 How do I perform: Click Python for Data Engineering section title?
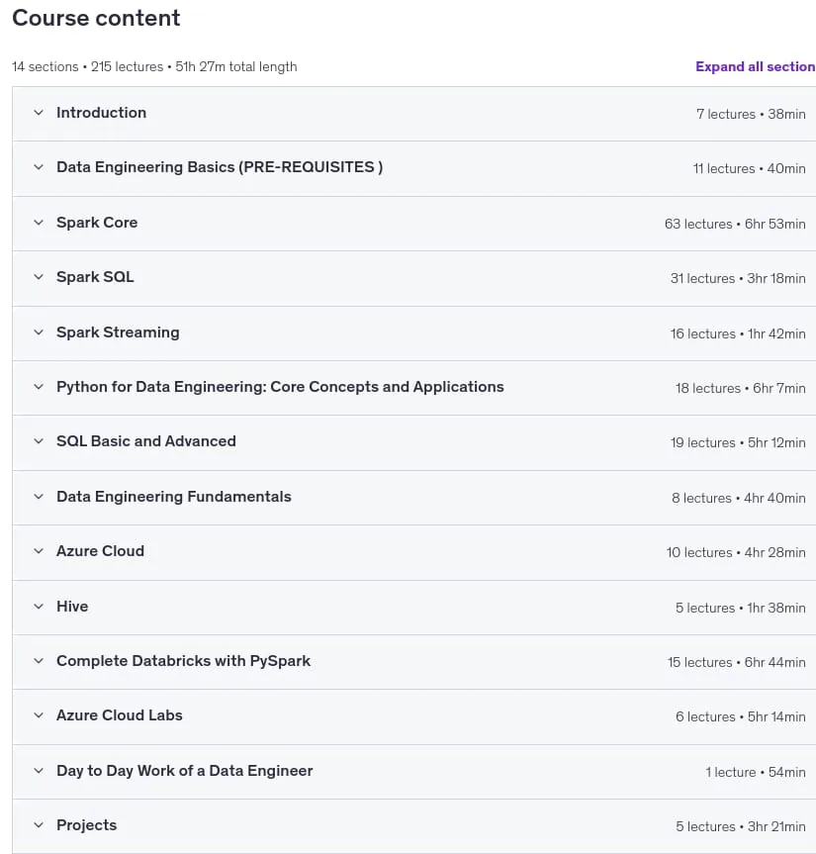[280, 387]
